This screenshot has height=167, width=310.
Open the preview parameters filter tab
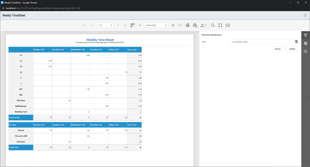(x=306, y=35)
